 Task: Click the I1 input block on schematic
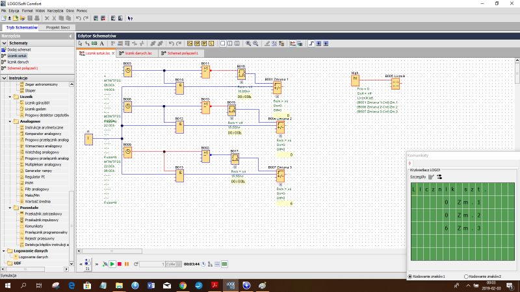point(88,139)
